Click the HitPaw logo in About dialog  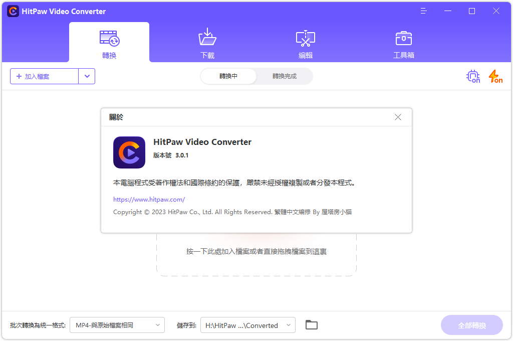coord(129,152)
